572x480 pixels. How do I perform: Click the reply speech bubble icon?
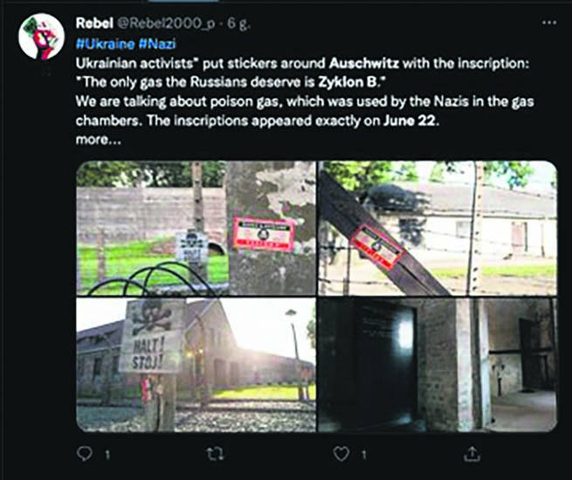click(85, 454)
